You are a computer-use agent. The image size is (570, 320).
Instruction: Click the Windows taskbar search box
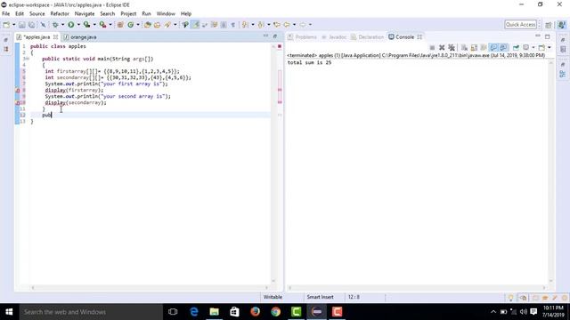pos(91,312)
